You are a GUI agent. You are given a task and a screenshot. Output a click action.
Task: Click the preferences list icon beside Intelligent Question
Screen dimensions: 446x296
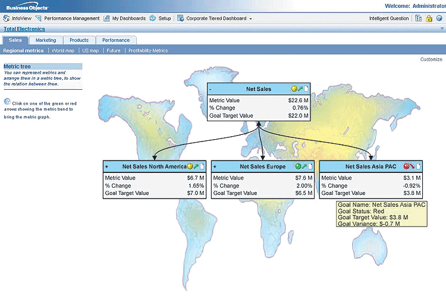pos(419,18)
